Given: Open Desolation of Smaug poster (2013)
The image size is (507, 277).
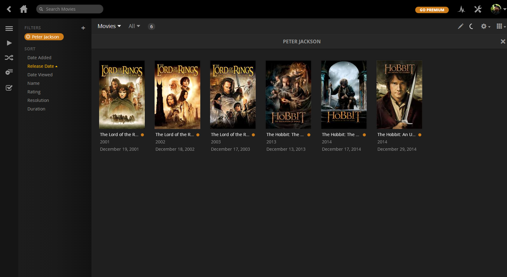Looking at the screenshot, I should (288, 95).
